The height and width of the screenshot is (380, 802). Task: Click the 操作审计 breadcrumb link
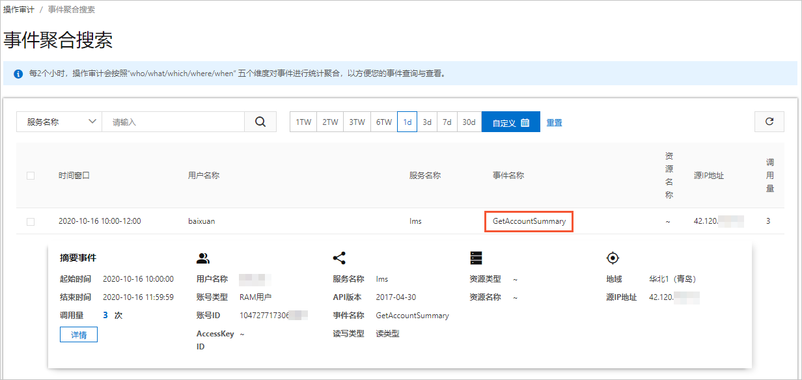tap(19, 10)
